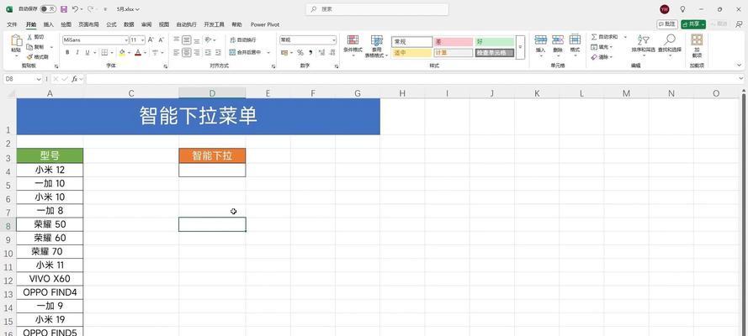Switch to the Page Layout (页面布局) tab
This screenshot has width=748, height=336.
(x=88, y=24)
